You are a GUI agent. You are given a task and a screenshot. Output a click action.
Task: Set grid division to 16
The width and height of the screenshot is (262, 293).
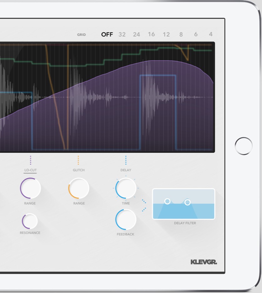click(152, 34)
